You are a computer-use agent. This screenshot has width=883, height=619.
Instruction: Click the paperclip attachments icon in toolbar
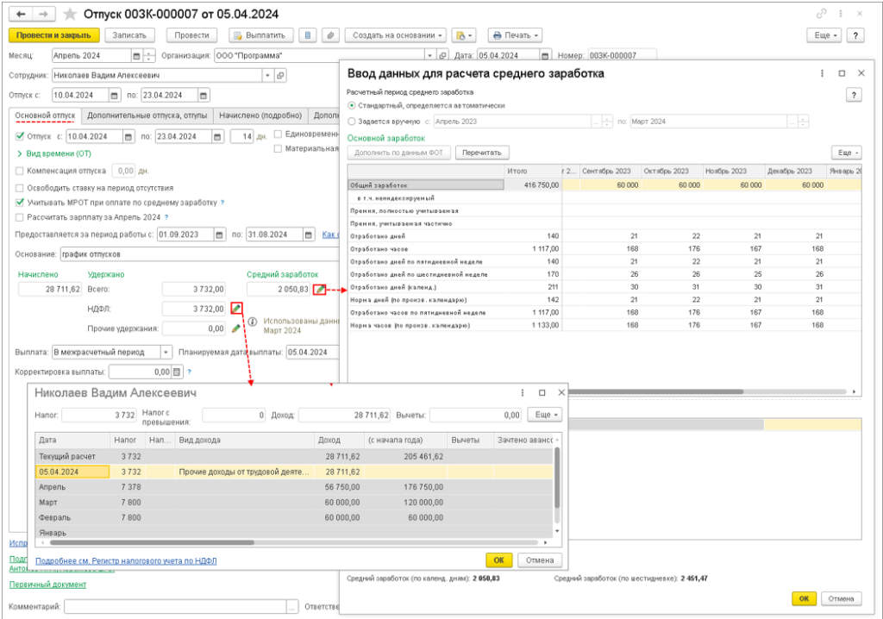coord(329,35)
